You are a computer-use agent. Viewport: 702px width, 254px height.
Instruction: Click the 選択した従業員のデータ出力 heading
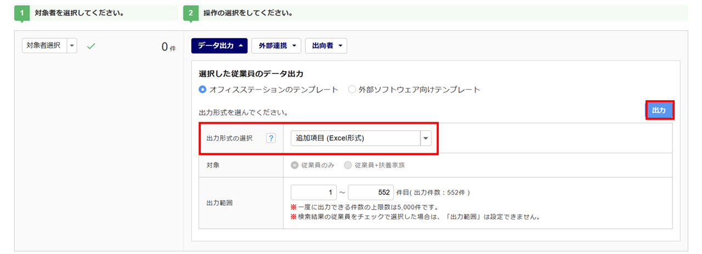(x=251, y=74)
